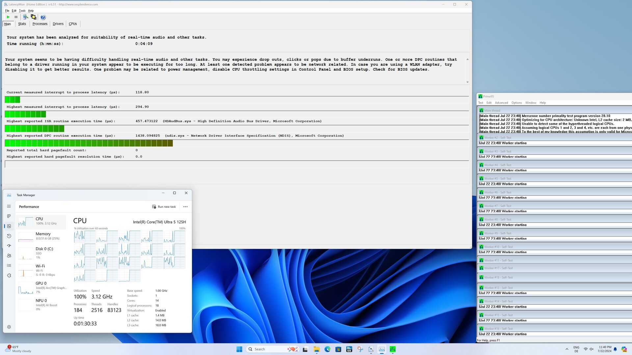Image resolution: width=632 pixels, height=355 pixels.
Task: Click the Run new task button
Action: (164, 207)
